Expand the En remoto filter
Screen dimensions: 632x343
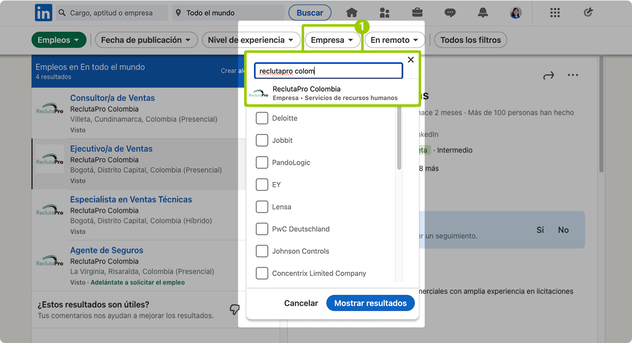pos(394,40)
